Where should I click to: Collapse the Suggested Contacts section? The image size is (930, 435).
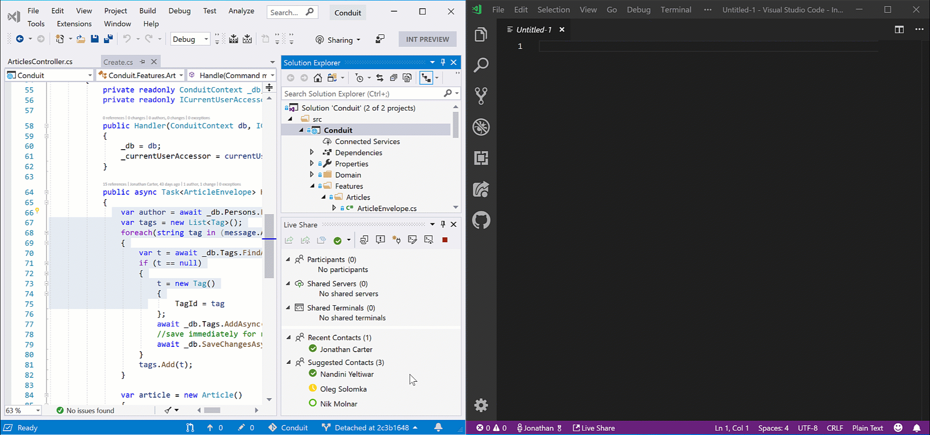(x=289, y=362)
